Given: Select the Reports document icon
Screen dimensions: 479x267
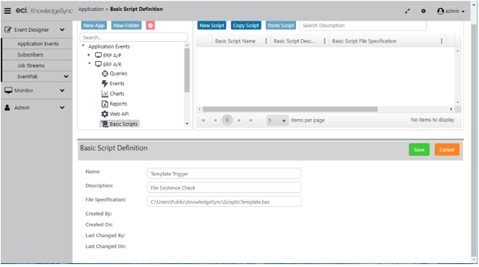Looking at the screenshot, I should [105, 104].
